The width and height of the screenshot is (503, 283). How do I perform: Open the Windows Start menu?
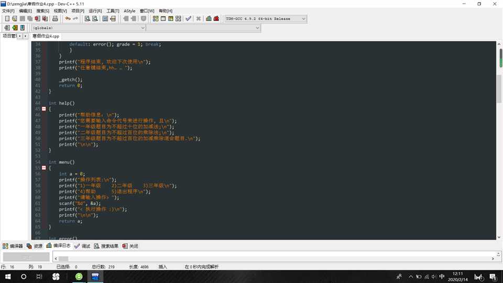[x=8, y=277]
